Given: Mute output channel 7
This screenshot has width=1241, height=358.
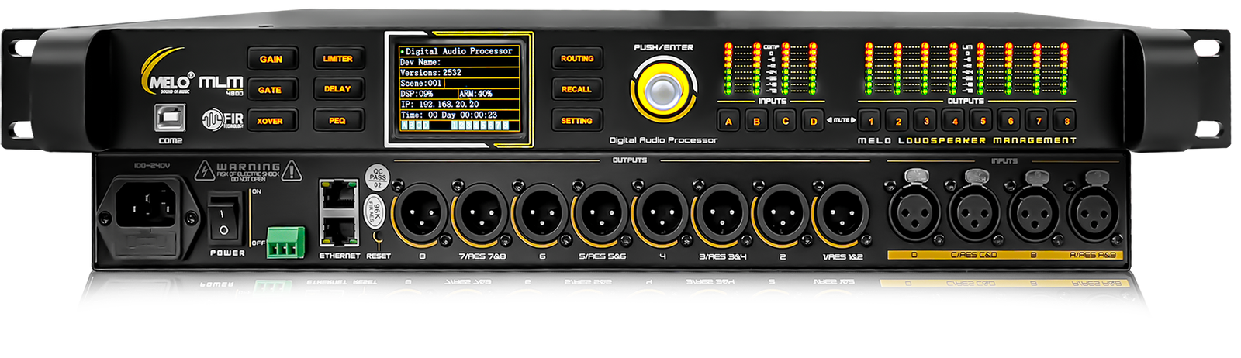Looking at the screenshot, I should click(1039, 121).
